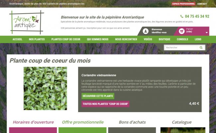Click the user account avatar icon
Screen dimensions: 216x133
point(146,31)
